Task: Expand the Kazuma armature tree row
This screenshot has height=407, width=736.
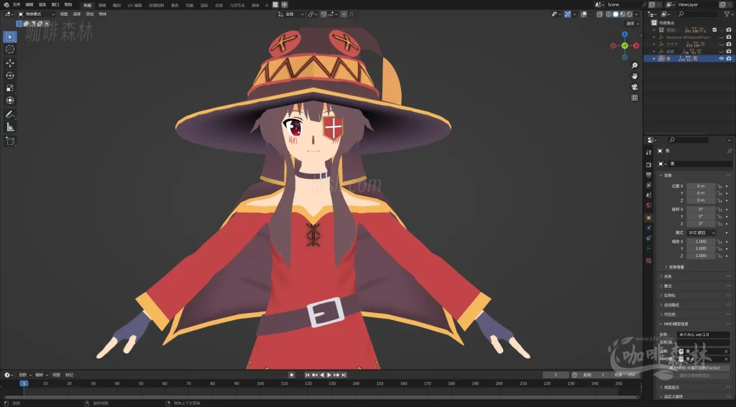Action: pyautogui.click(x=654, y=37)
